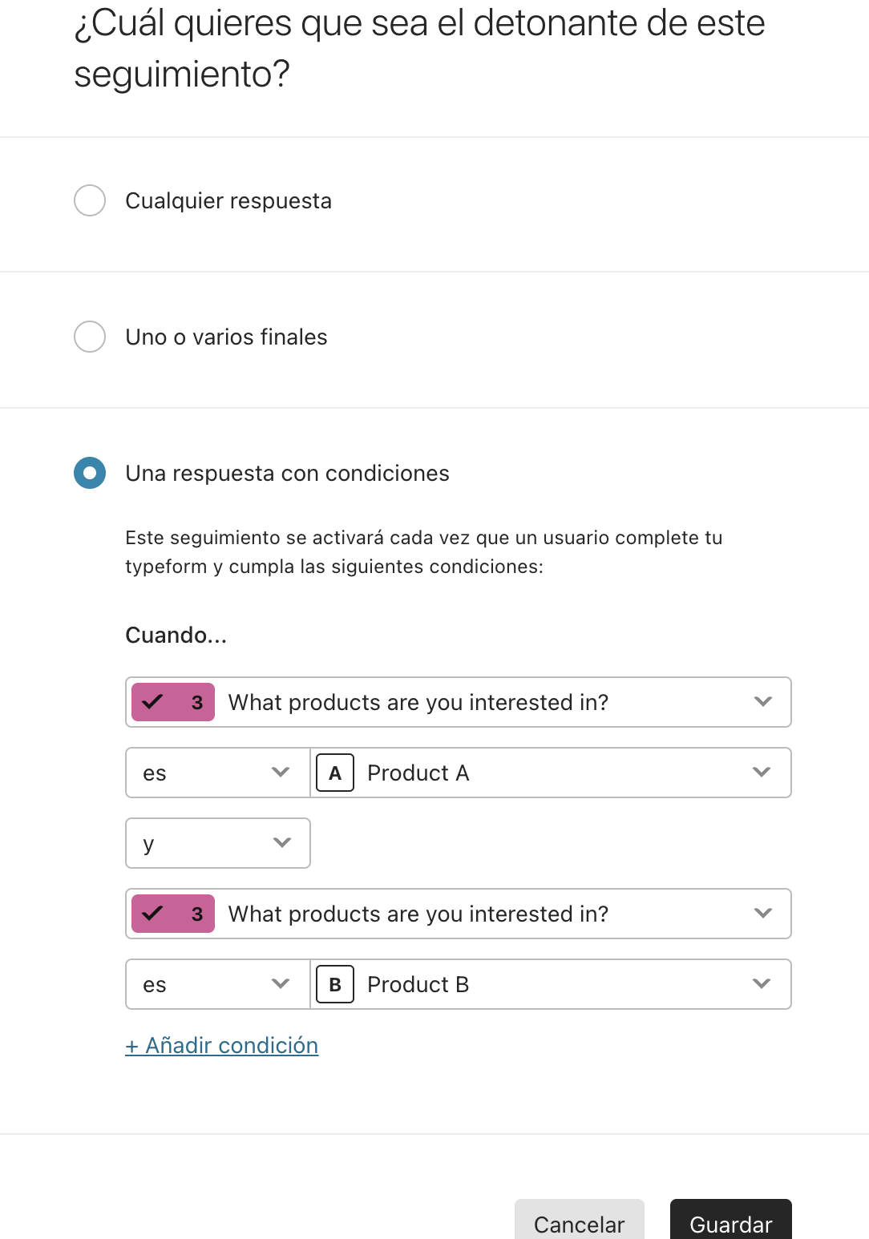Screen dimensions: 869x1239
Task: Click the letter A choice icon
Action: [335, 773]
